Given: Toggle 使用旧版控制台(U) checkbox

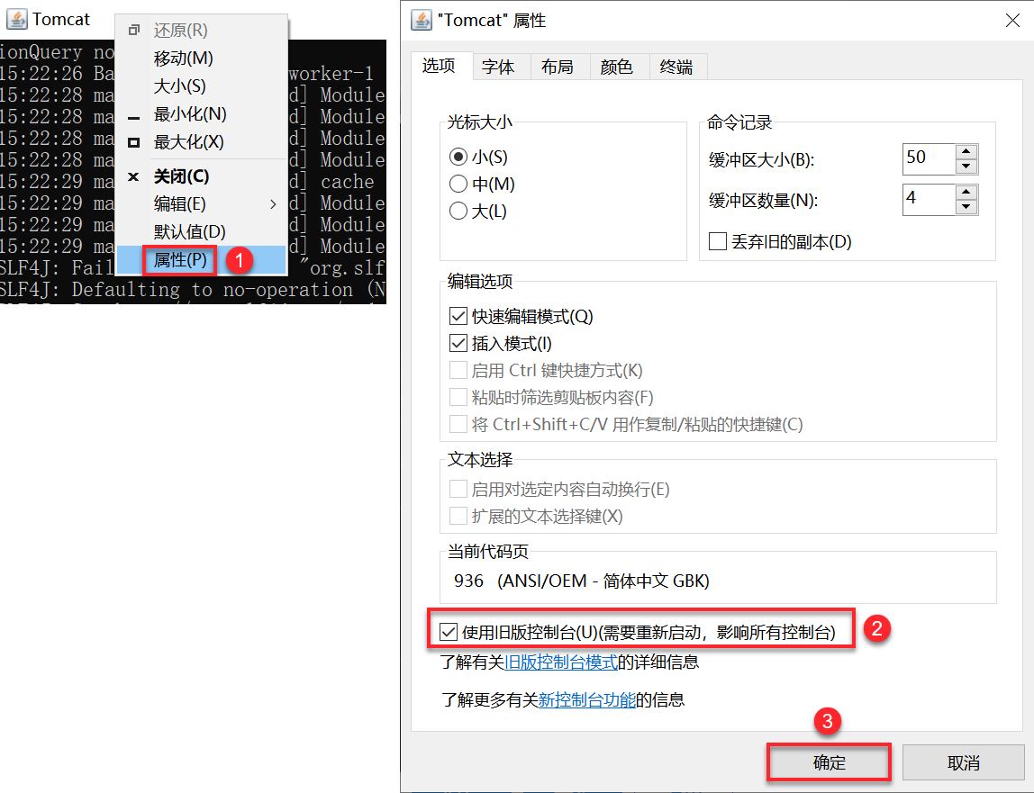Looking at the screenshot, I should click(x=449, y=632).
